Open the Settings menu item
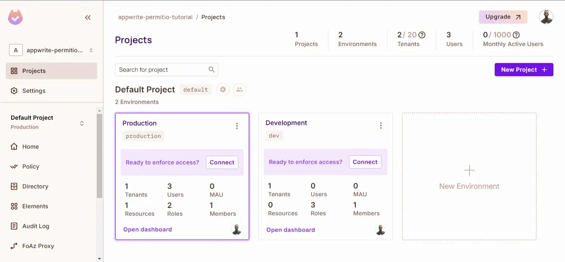 (x=52, y=91)
